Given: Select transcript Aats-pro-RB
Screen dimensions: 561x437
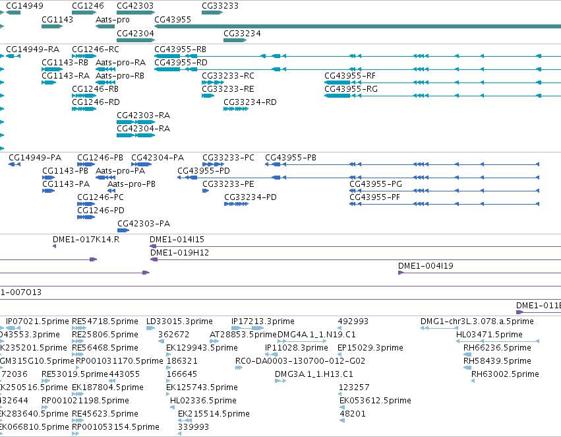Looking at the screenshot, I should pos(120,75).
